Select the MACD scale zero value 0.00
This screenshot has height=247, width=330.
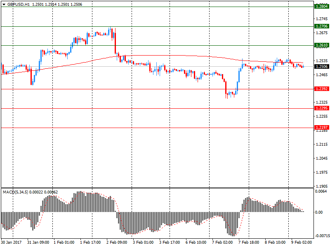click(319, 212)
